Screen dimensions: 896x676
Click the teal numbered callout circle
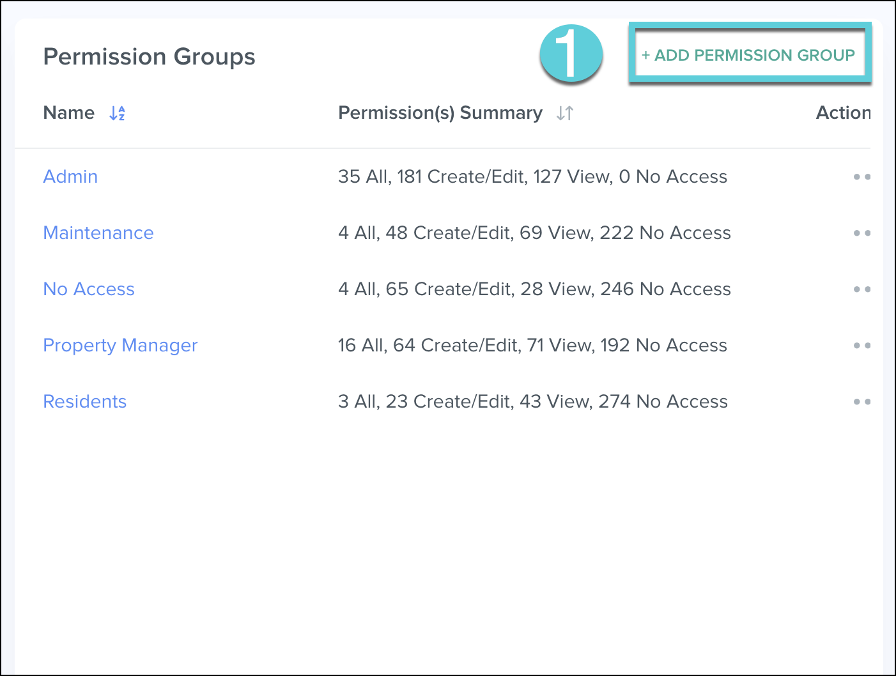[x=571, y=55]
